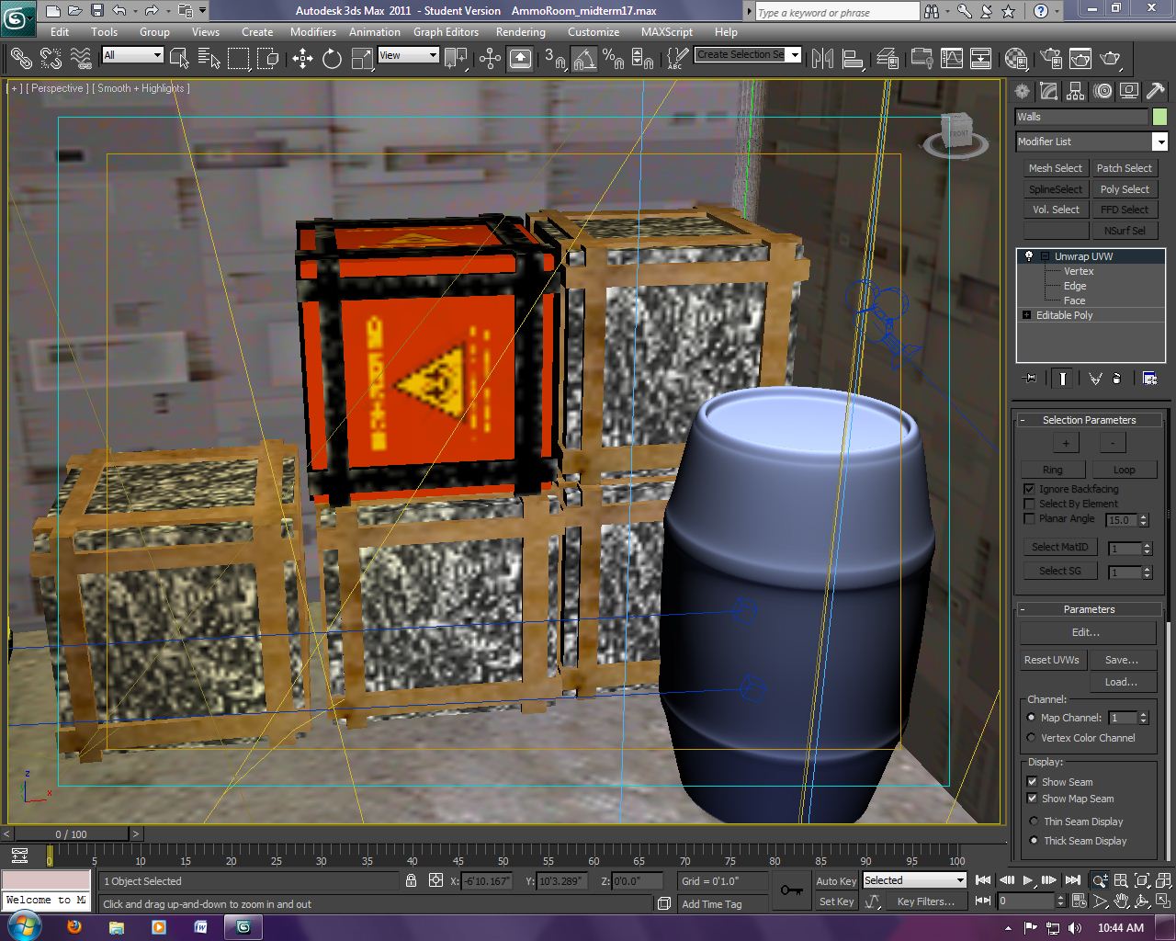Viewport: 1176px width, 941px height.
Task: Uncheck Show Map Seam
Action: tap(1032, 799)
